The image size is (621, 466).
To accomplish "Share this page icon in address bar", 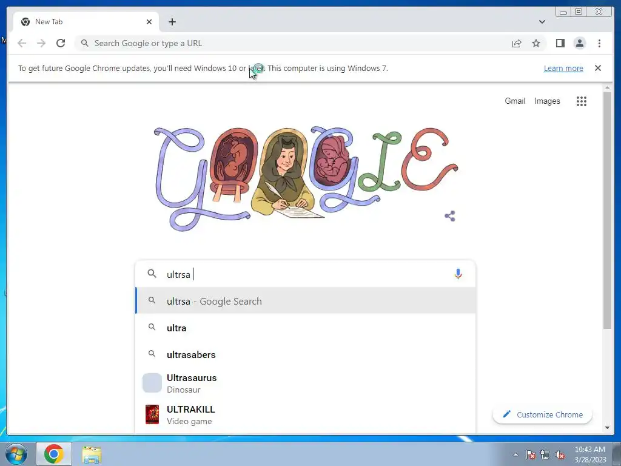I will coord(517,43).
